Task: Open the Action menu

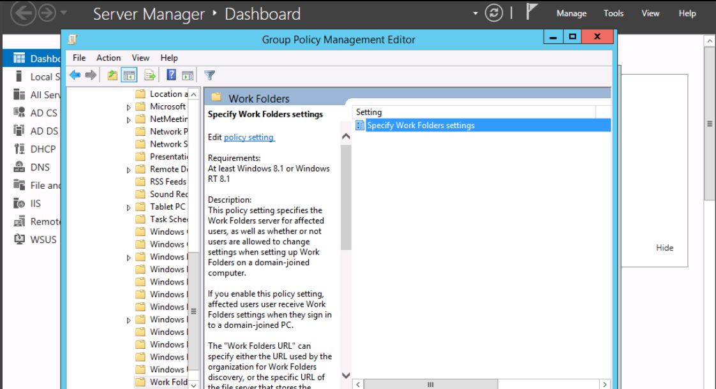Action: click(108, 57)
